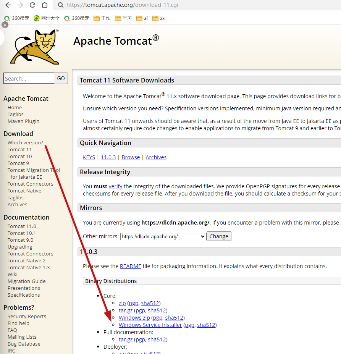Click the GO search button
The width and height of the screenshot is (341, 354).
click(61, 78)
